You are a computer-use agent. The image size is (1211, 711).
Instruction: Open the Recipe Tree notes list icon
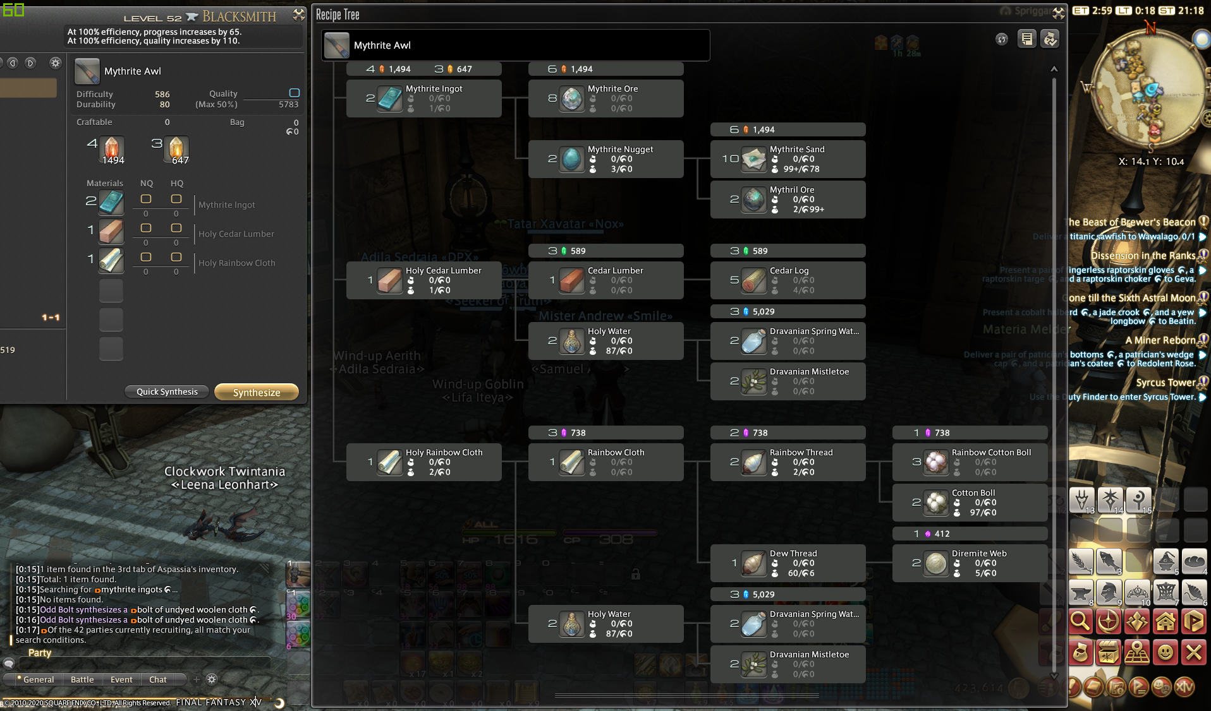(1027, 39)
